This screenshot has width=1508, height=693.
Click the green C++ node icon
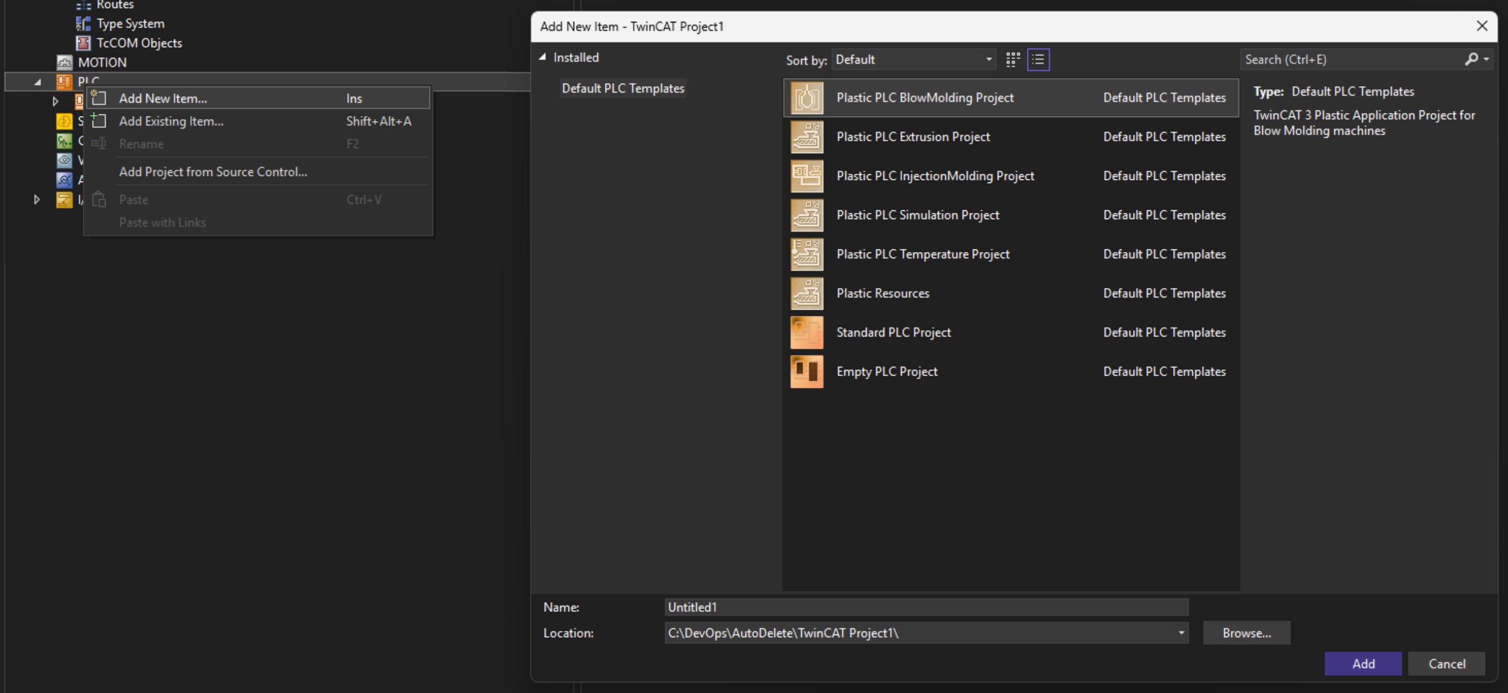click(x=64, y=141)
